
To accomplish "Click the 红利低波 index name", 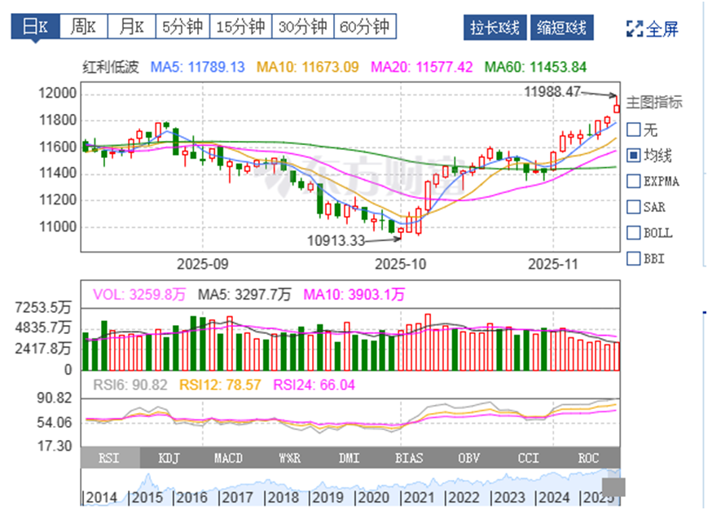I will [x=111, y=68].
